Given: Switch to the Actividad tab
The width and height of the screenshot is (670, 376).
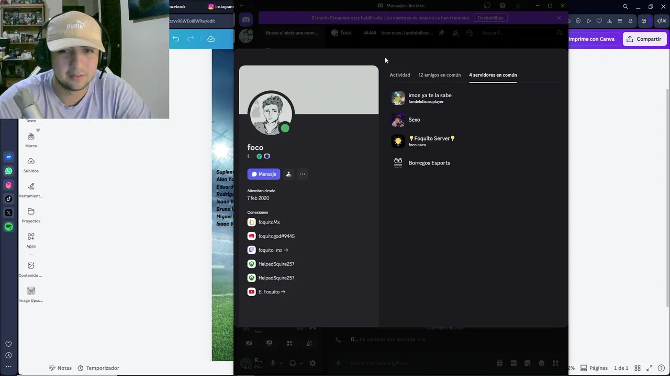Looking at the screenshot, I should [400, 75].
